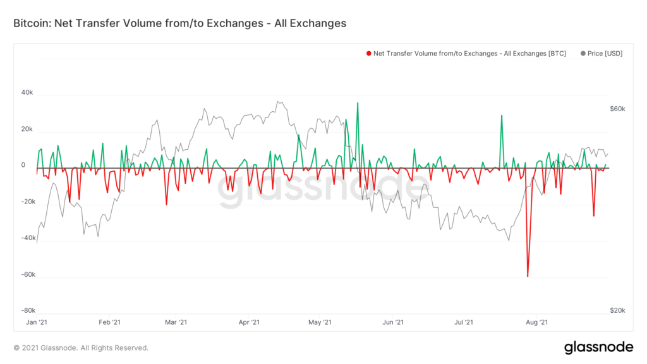Screen dimensions: 647x364
Task: Click the deepest red outflow spike near -60k
Action: click(x=528, y=276)
